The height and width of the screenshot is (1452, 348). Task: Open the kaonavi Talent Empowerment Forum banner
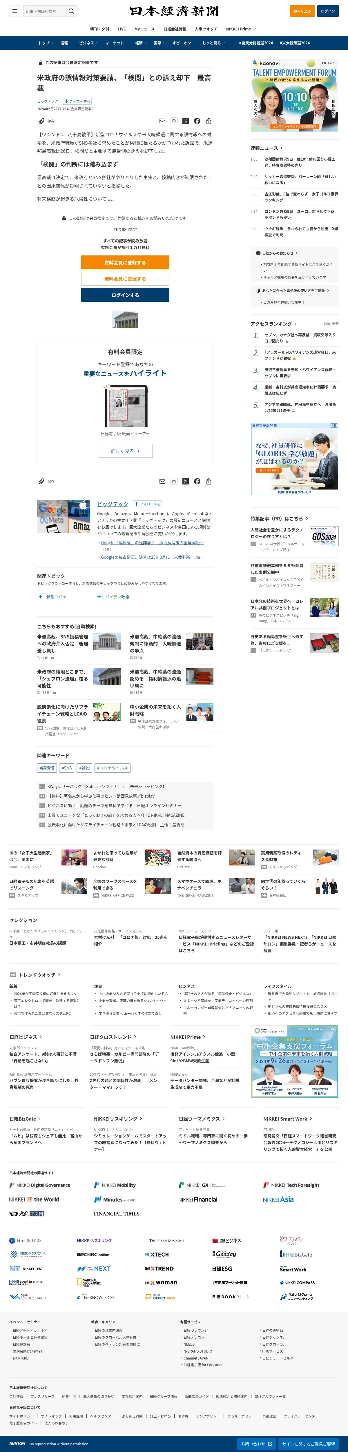pyautogui.click(x=294, y=95)
